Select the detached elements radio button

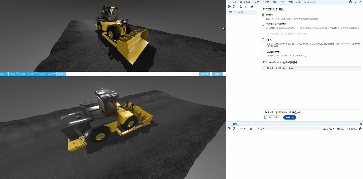[x=263, y=51]
